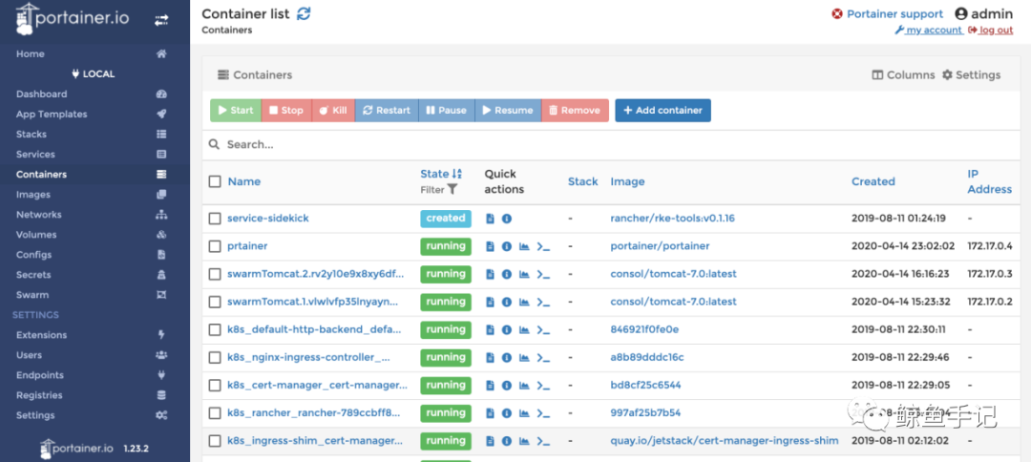The width and height of the screenshot is (1031, 462).
Task: Click the Kill button
Action: click(333, 111)
